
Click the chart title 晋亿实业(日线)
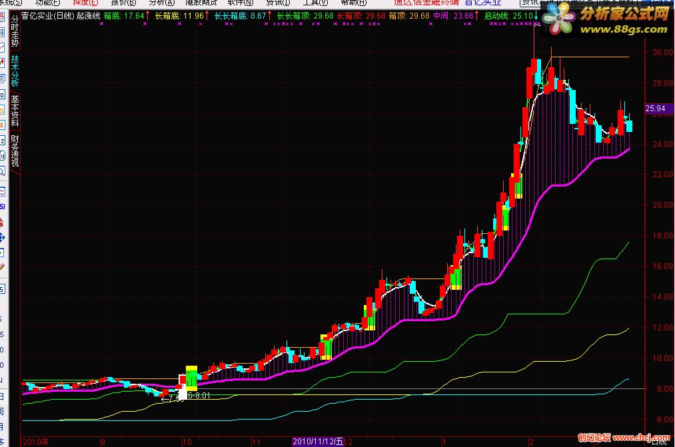tap(48, 16)
